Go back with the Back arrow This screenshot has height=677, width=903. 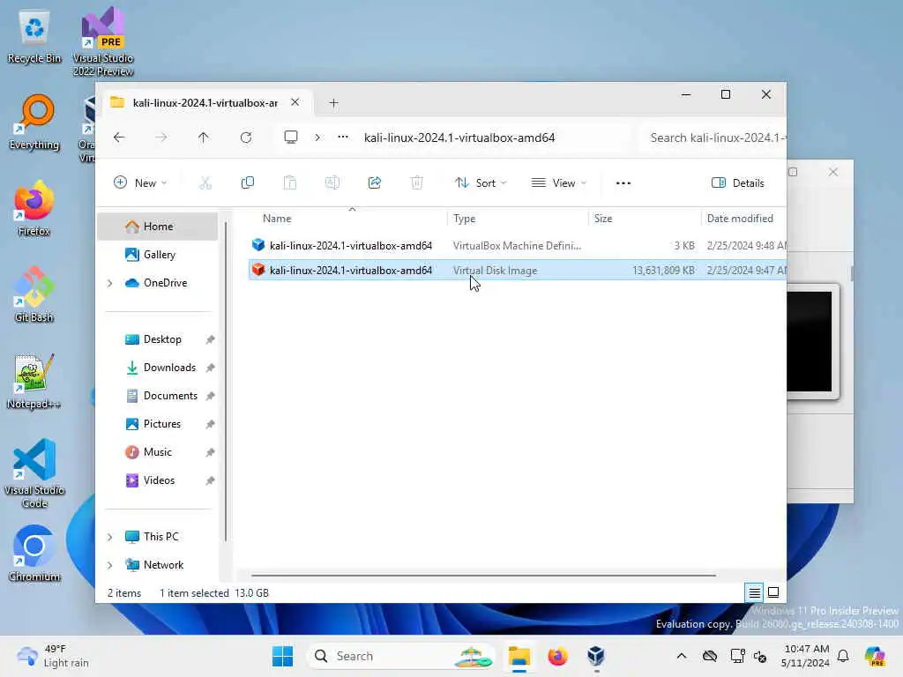coord(119,138)
